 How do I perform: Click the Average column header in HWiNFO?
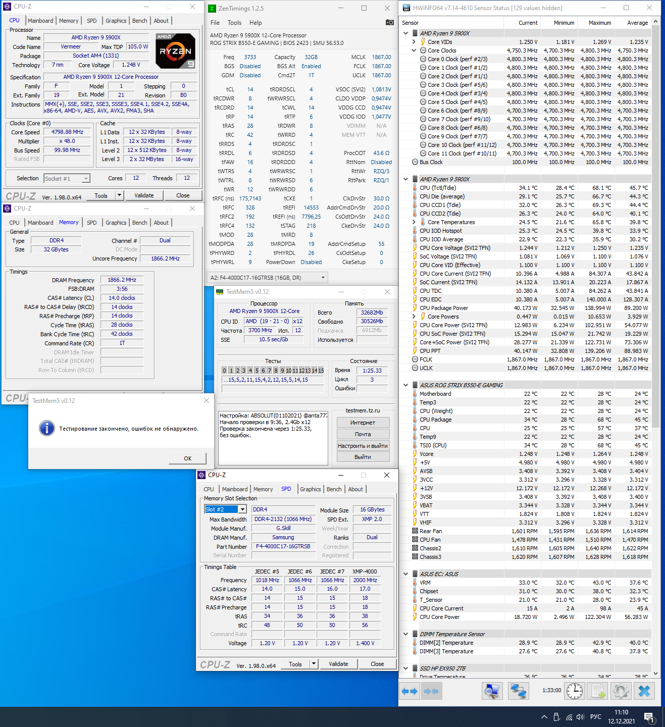click(633, 23)
